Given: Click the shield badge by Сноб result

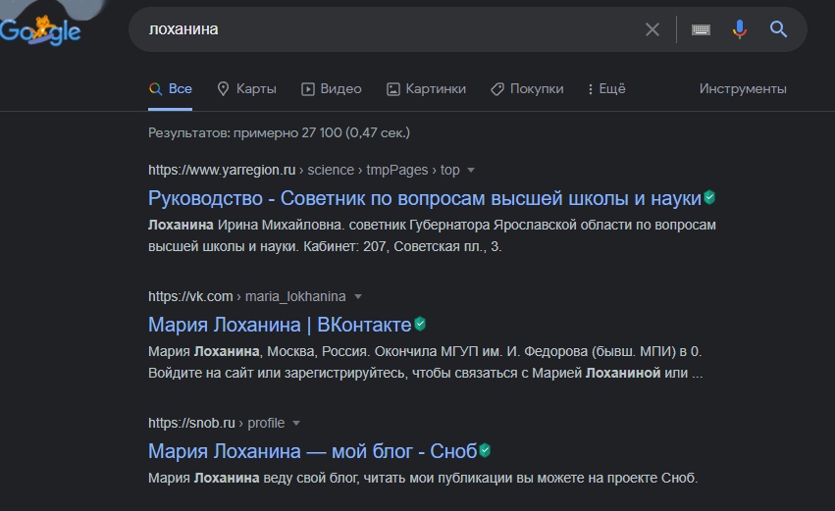Looking at the screenshot, I should [484, 451].
